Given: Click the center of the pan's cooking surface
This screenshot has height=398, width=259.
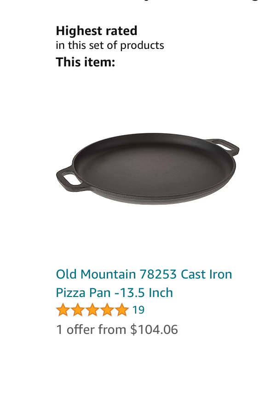Looking at the screenshot, I should click(x=152, y=165).
